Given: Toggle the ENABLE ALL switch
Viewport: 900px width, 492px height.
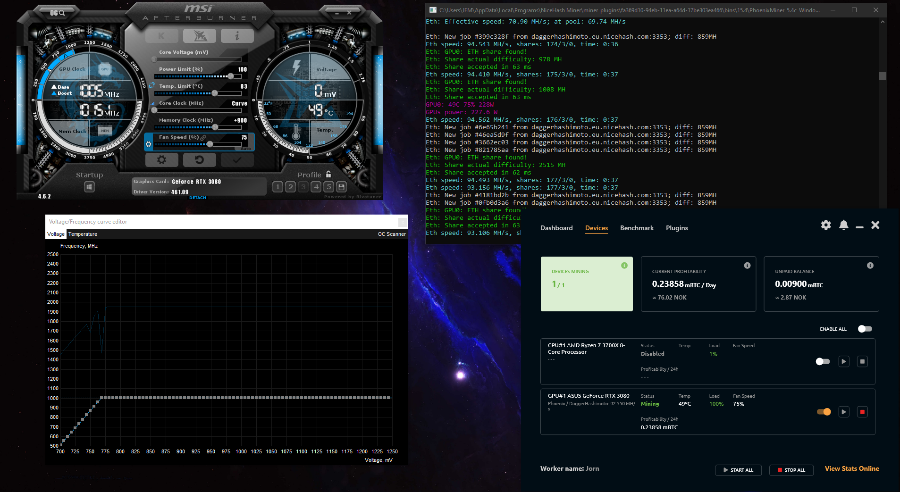Looking at the screenshot, I should click(x=865, y=329).
